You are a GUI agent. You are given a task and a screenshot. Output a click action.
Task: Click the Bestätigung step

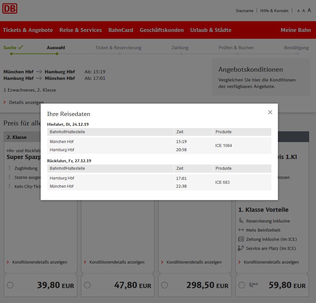pyautogui.click(x=296, y=48)
